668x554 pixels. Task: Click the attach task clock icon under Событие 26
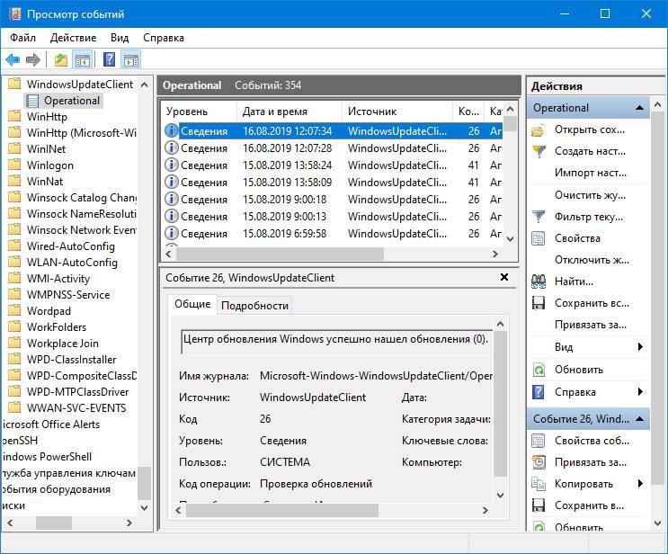[539, 462]
